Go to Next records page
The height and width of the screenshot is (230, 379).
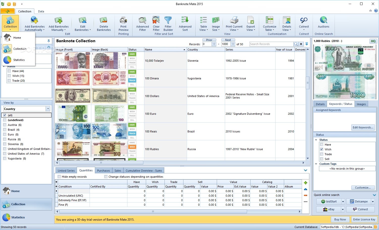(x=228, y=40)
